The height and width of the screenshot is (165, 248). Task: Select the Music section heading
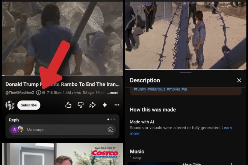click(x=137, y=152)
